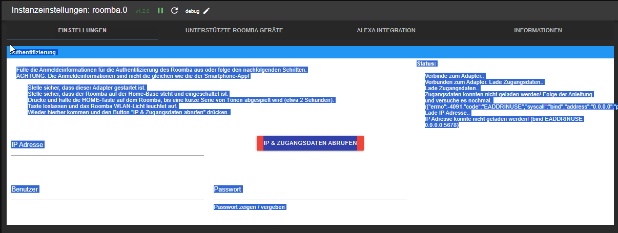Click the Status: heading
Viewport: 618px width, 233px height.
pyautogui.click(x=427, y=63)
